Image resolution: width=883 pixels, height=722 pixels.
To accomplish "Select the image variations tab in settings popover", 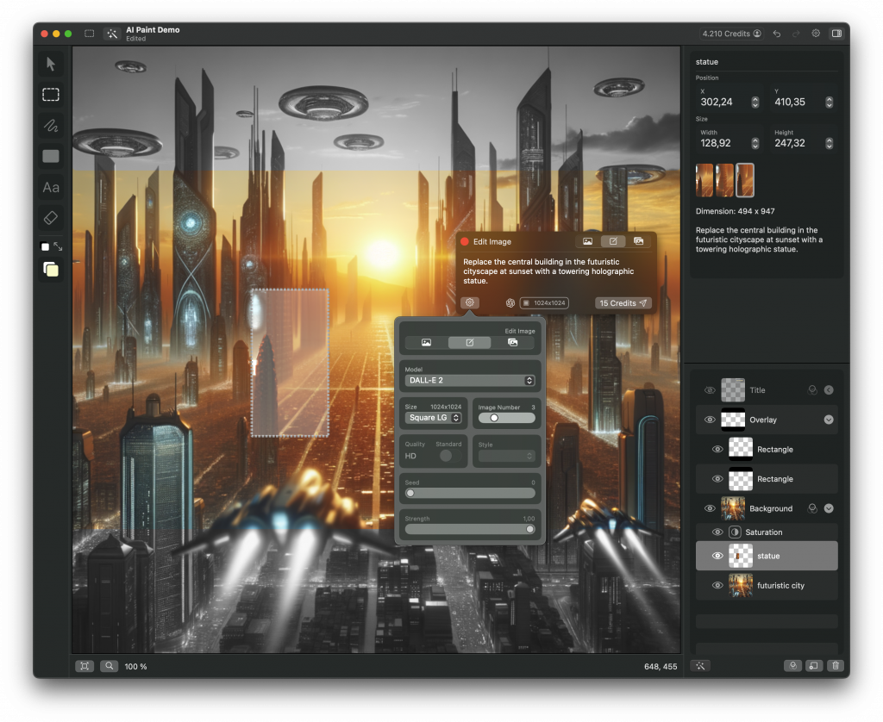I will pos(513,343).
